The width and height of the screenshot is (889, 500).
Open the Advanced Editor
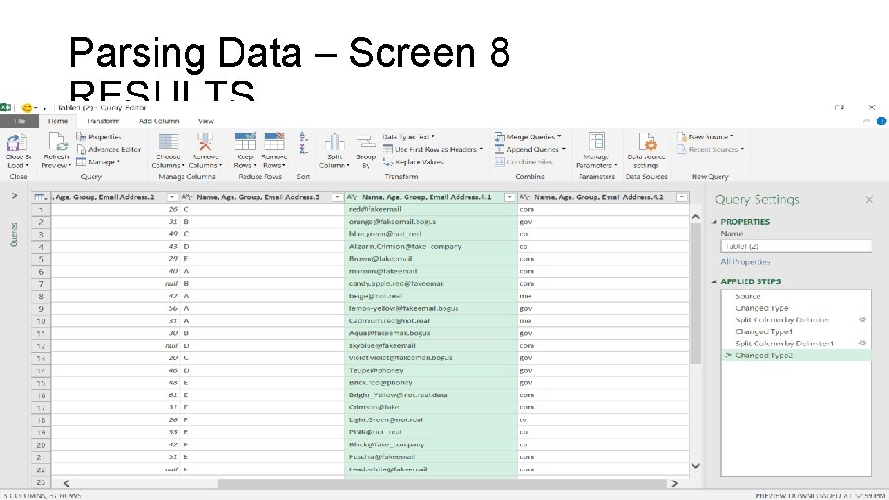[x=109, y=149]
